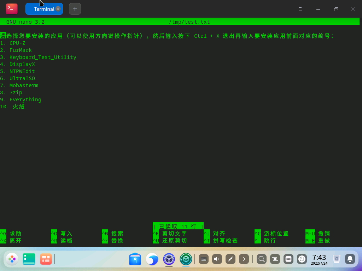Open the blue swirl browser in dock
The image size is (362, 271).
152,259
